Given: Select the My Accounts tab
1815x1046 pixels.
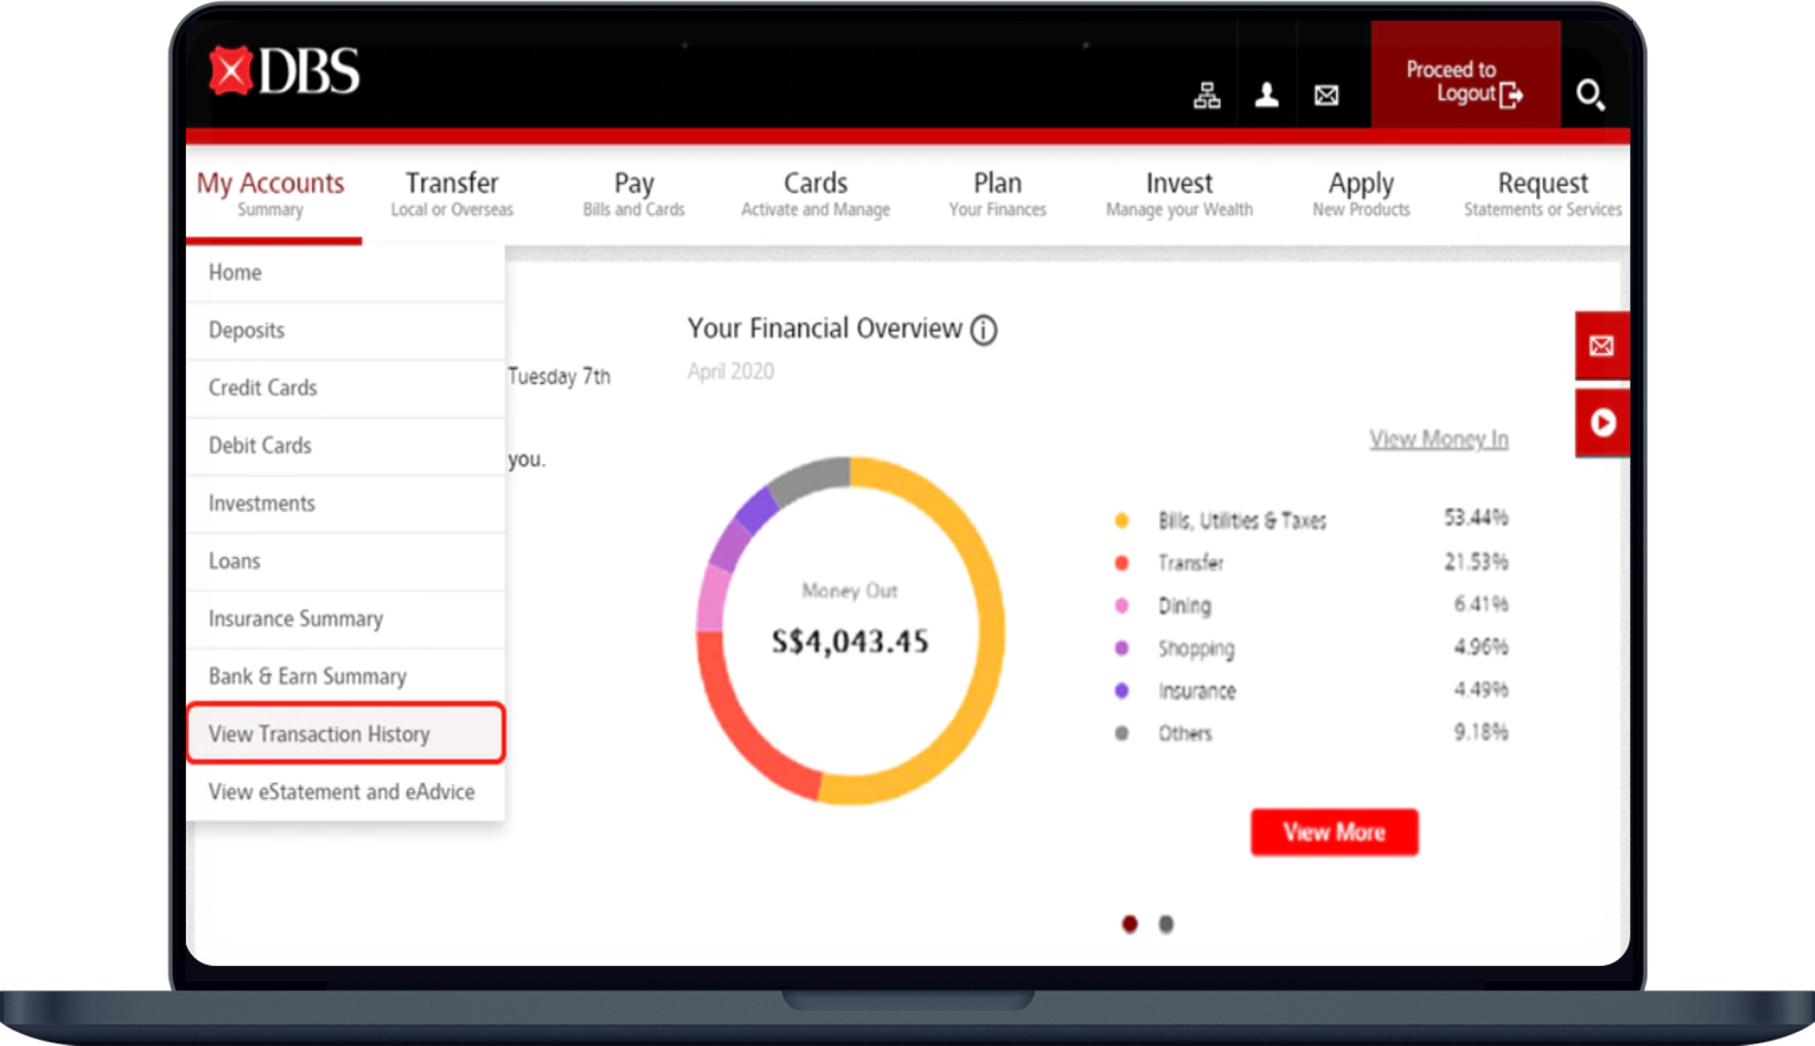Looking at the screenshot, I should pyautogui.click(x=270, y=193).
